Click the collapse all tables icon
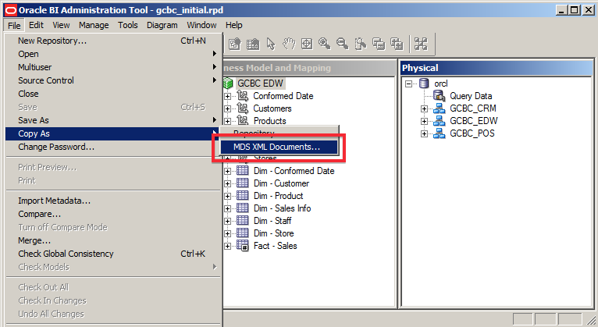The height and width of the screenshot is (327, 598). point(379,44)
